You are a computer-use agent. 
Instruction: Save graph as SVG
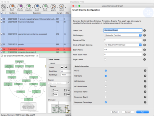[x=55, y=90]
